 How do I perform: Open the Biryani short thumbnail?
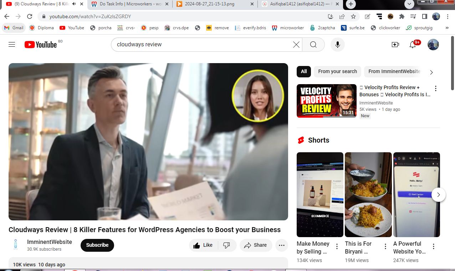coord(368,194)
